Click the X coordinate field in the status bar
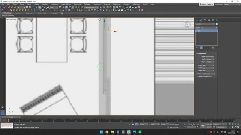The width and height of the screenshot is (241, 135). [144, 124]
